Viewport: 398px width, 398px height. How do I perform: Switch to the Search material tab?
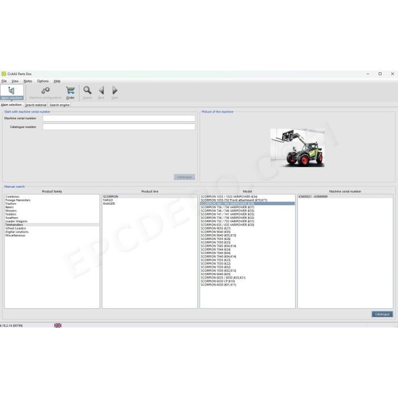click(36, 105)
